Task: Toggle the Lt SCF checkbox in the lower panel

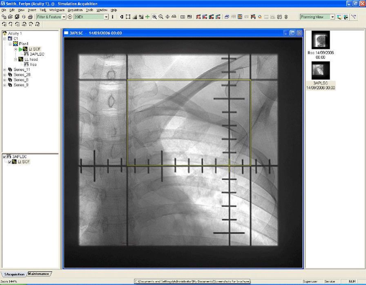Action: (x=10, y=161)
